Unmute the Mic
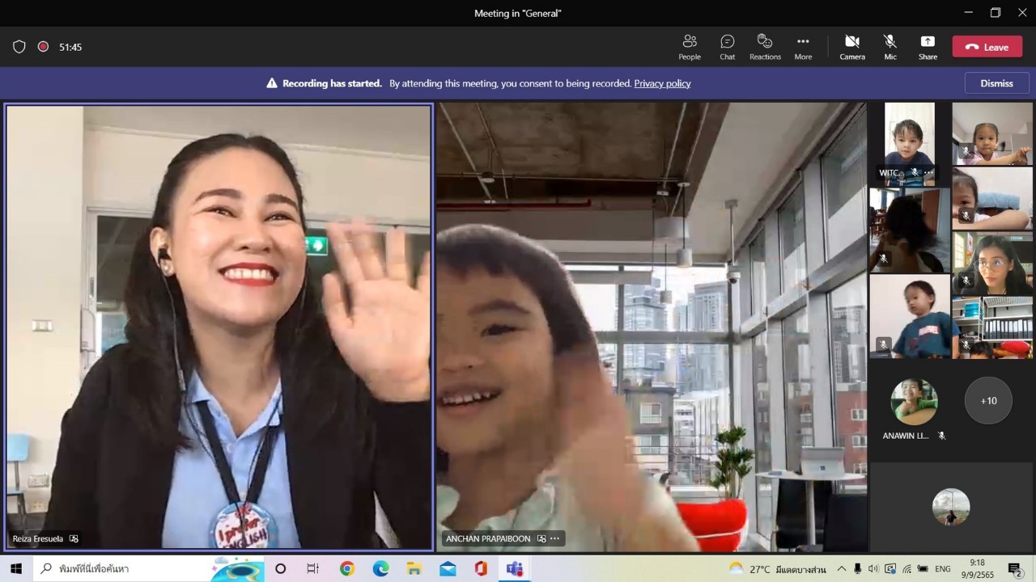The height and width of the screenshot is (582, 1036). pyautogui.click(x=890, y=47)
